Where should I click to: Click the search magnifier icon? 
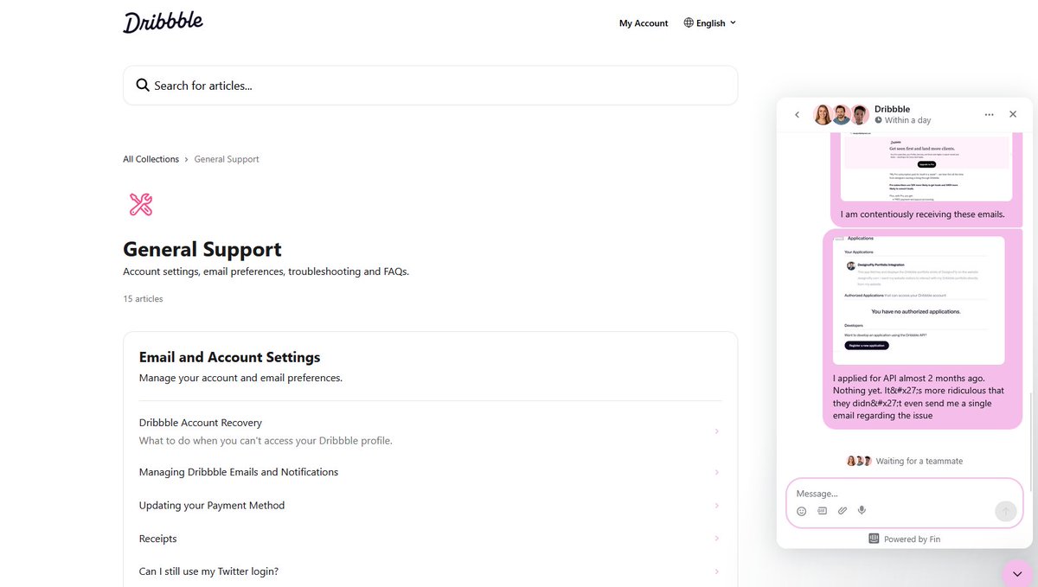143,86
